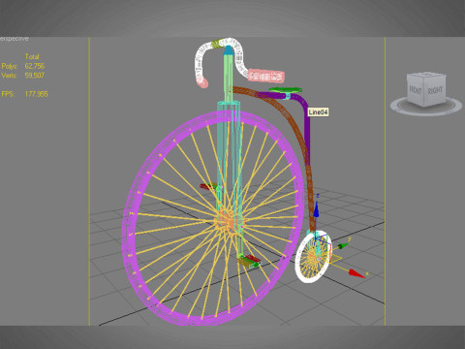This screenshot has width=465, height=349.
Task: Click the FPS value 177.955
Action: pyautogui.click(x=36, y=94)
